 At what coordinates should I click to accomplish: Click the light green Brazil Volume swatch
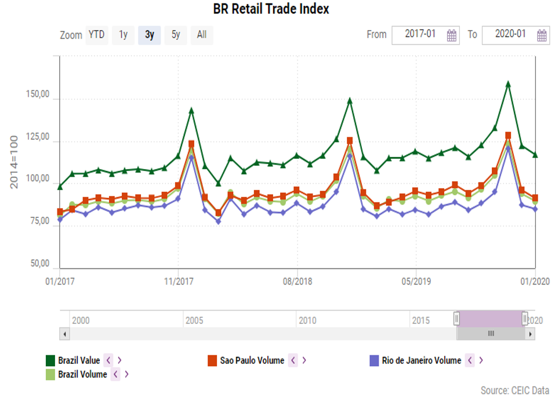pyautogui.click(x=50, y=374)
